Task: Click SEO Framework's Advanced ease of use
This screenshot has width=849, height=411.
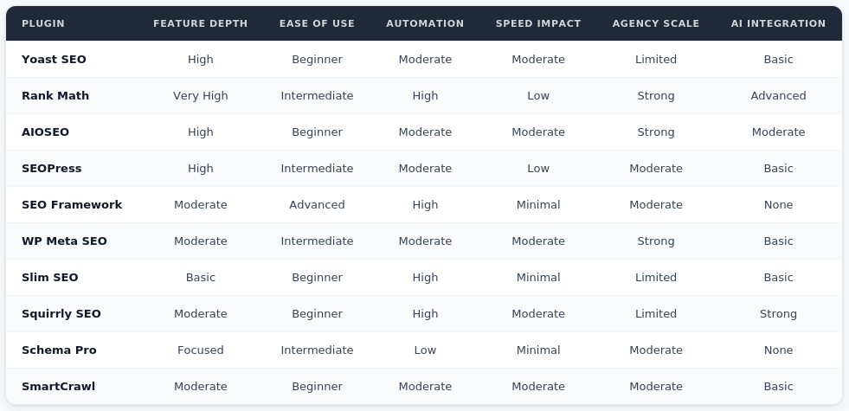Action: (317, 204)
